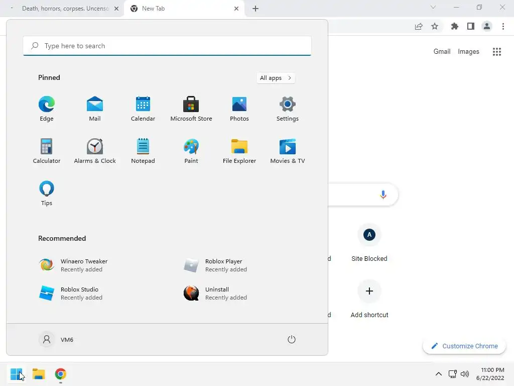Click the share this page icon
This screenshot has width=514, height=386.
[419, 26]
